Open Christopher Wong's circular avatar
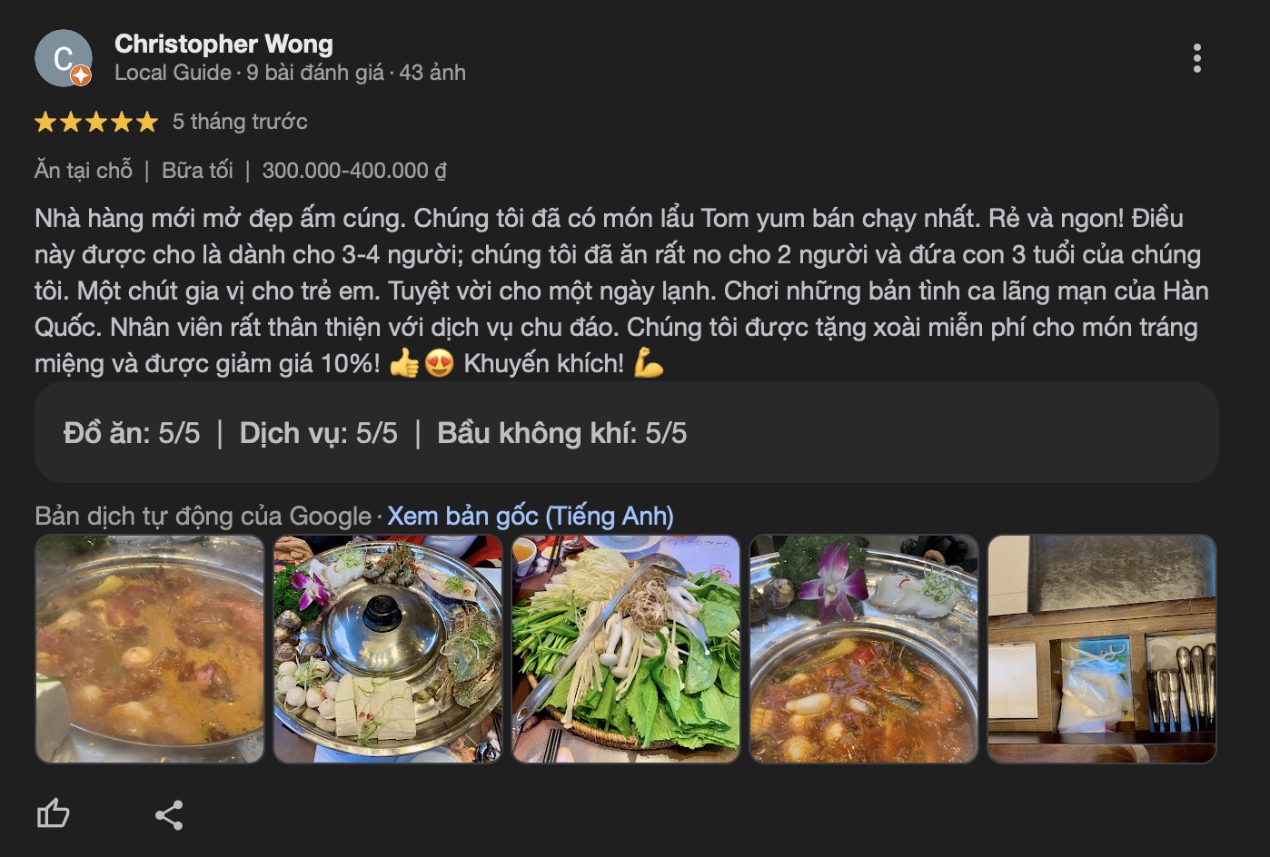 point(64,58)
